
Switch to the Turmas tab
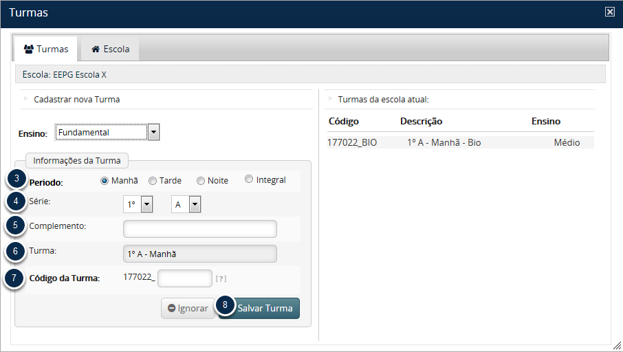(46, 49)
